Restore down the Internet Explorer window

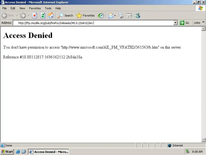click(x=199, y=2)
